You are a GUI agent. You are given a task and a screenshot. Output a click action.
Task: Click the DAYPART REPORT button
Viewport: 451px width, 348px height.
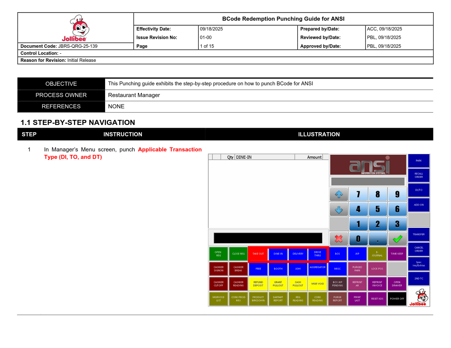point(278,299)
